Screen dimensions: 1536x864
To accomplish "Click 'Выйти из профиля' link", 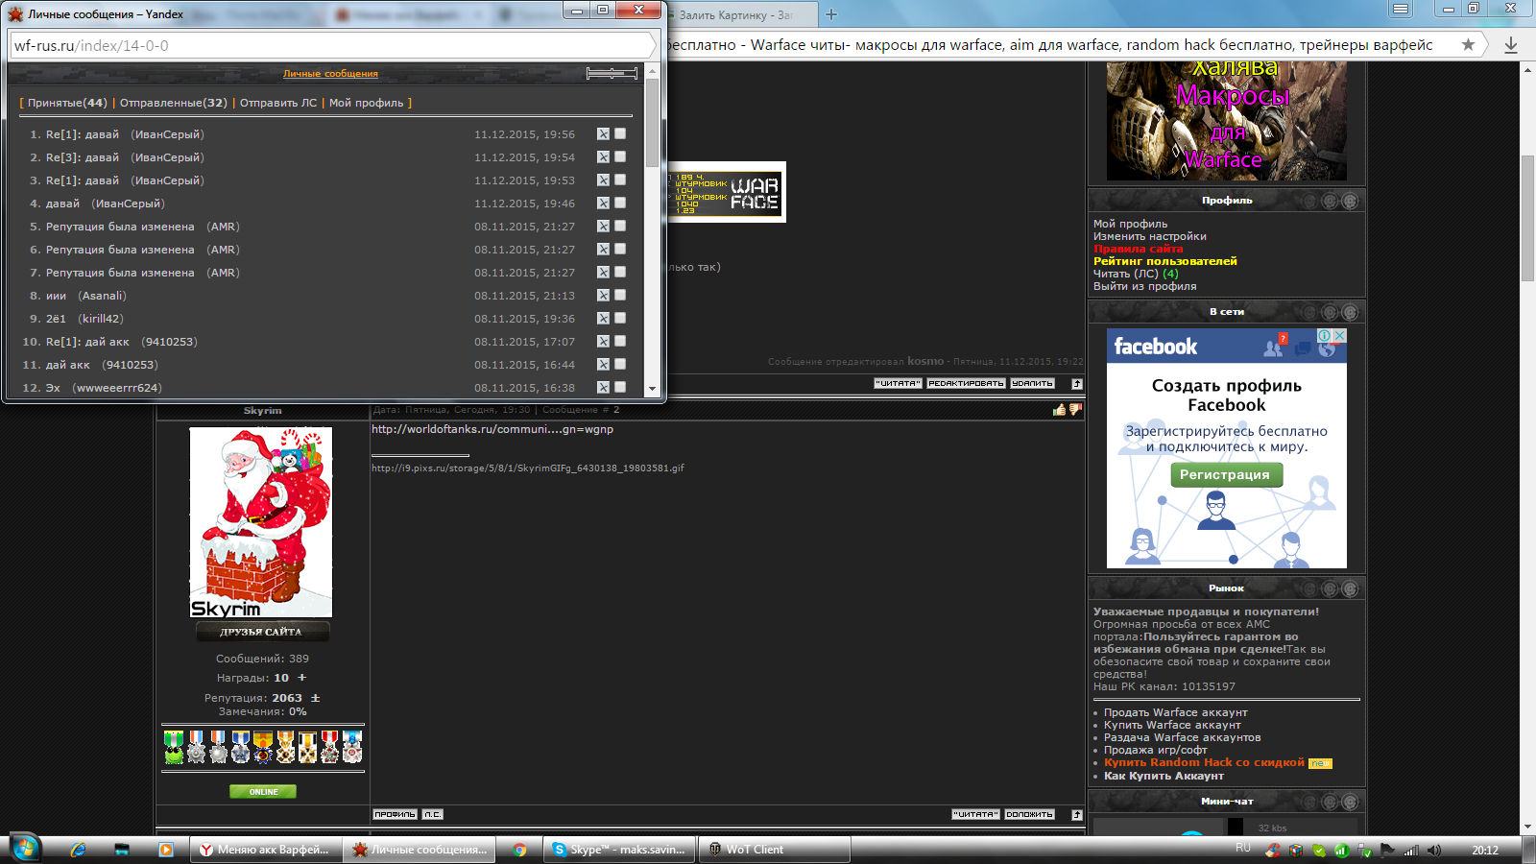I will coord(1145,286).
